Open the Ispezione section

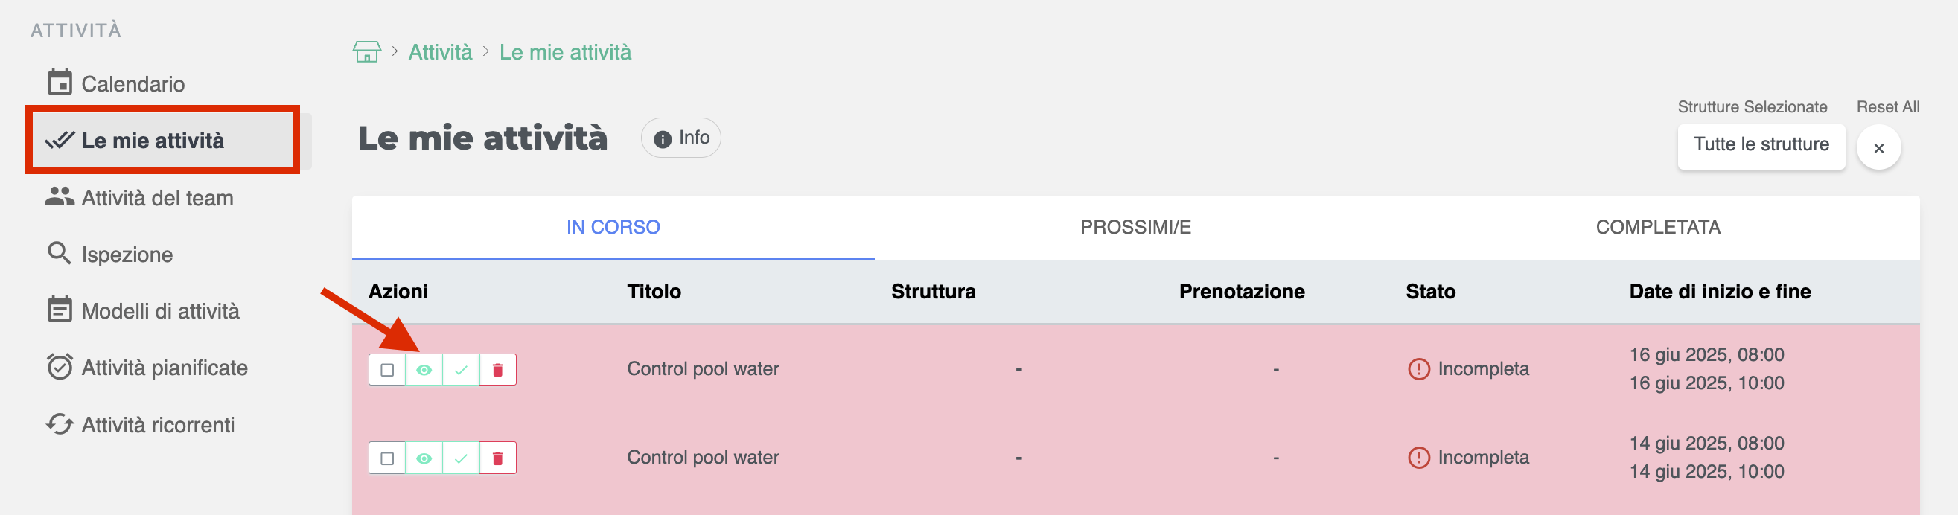pyautogui.click(x=126, y=255)
